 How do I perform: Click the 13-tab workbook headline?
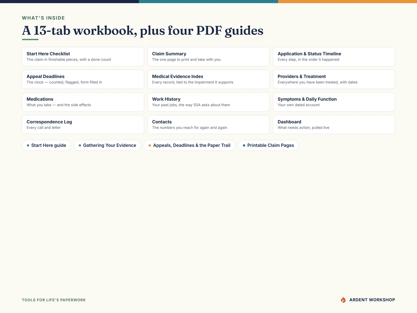pyautogui.click(x=143, y=31)
